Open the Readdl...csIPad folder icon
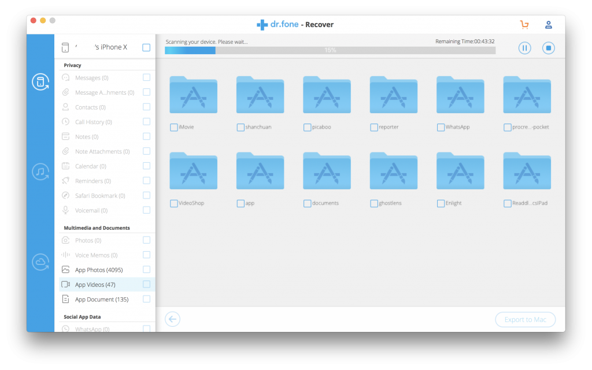Screen dimensions: 592x370 point(527,171)
